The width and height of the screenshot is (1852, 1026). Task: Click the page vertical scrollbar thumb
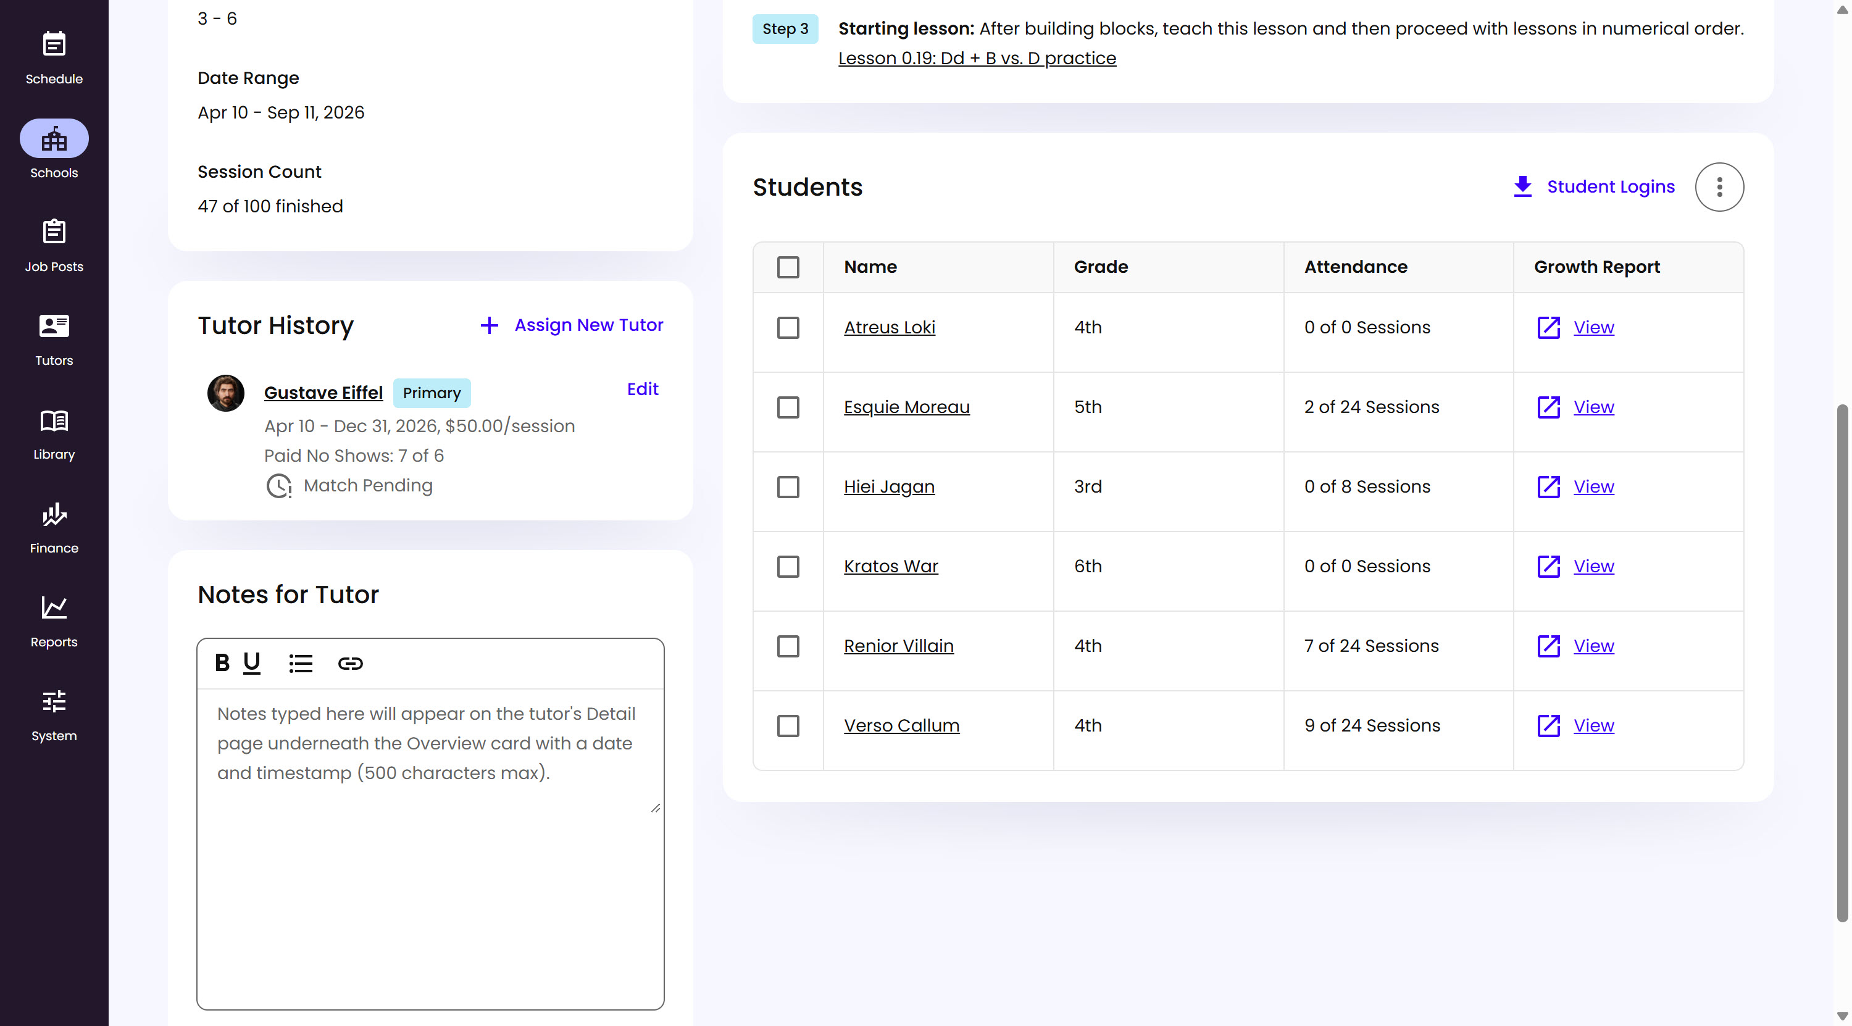[x=1842, y=662]
